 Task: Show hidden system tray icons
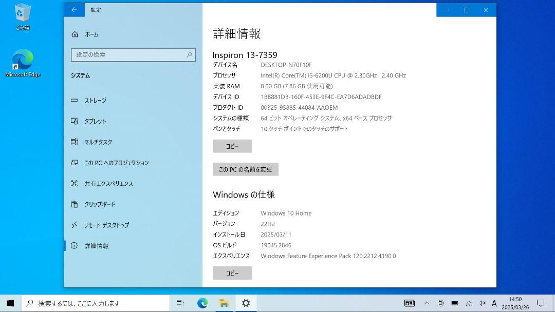click(x=427, y=303)
